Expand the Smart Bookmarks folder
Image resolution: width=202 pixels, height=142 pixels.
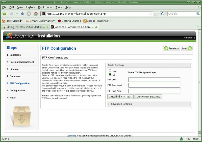coord(41,21)
